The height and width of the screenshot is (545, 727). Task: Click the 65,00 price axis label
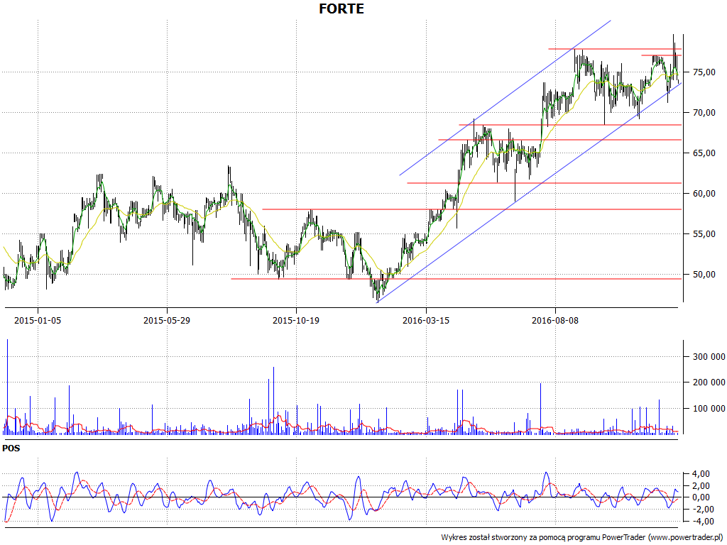[x=704, y=153]
